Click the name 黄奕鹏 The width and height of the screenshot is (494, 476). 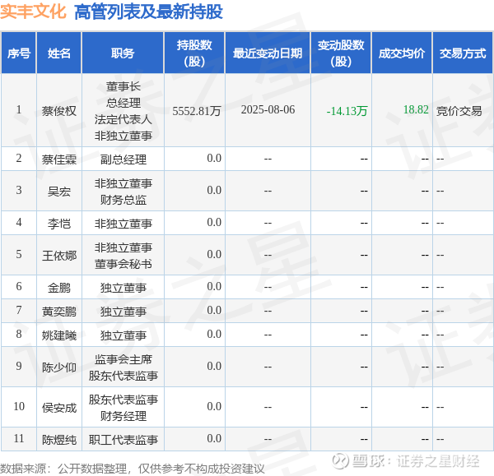[x=59, y=312]
